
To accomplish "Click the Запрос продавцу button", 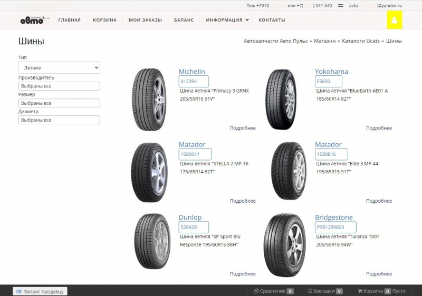I will click(x=40, y=291).
